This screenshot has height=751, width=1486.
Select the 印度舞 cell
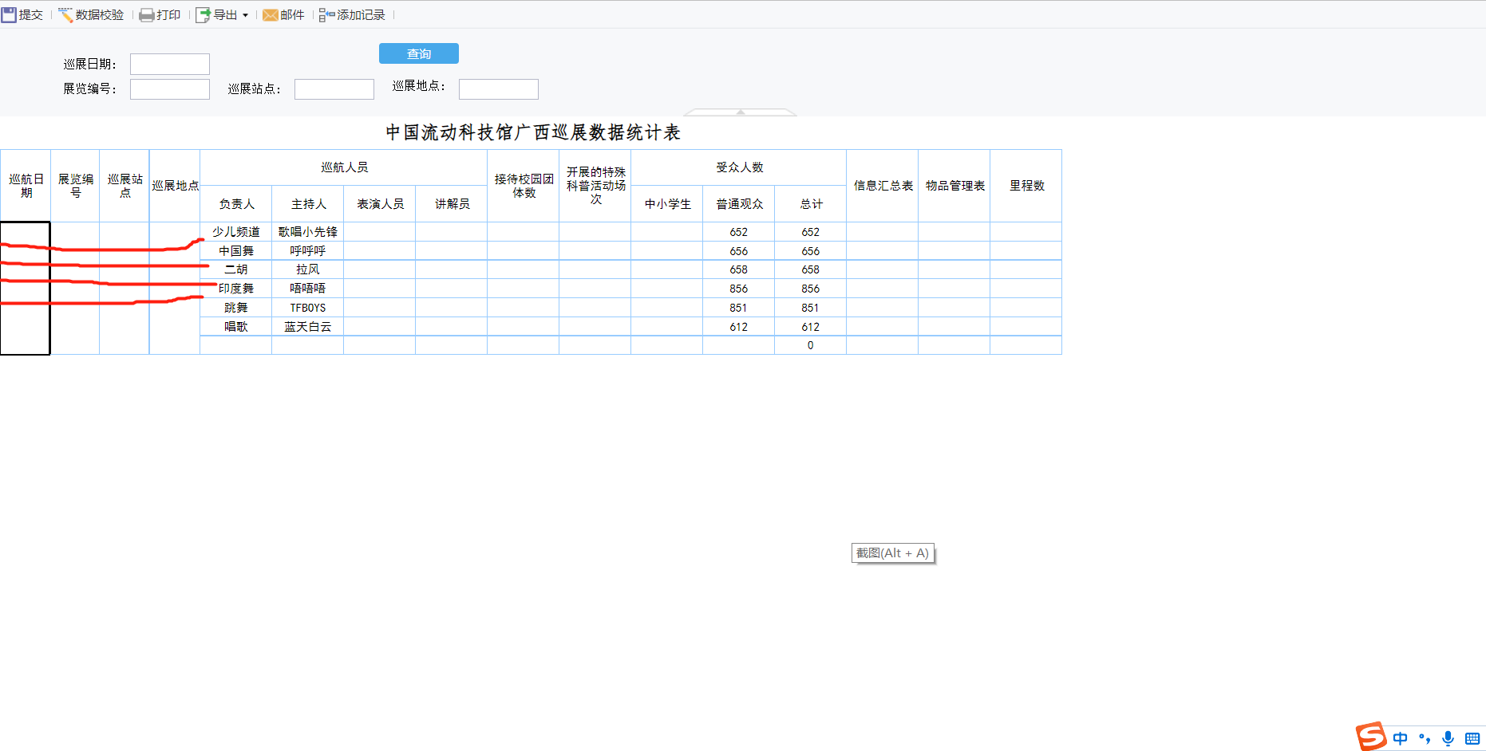(x=236, y=289)
